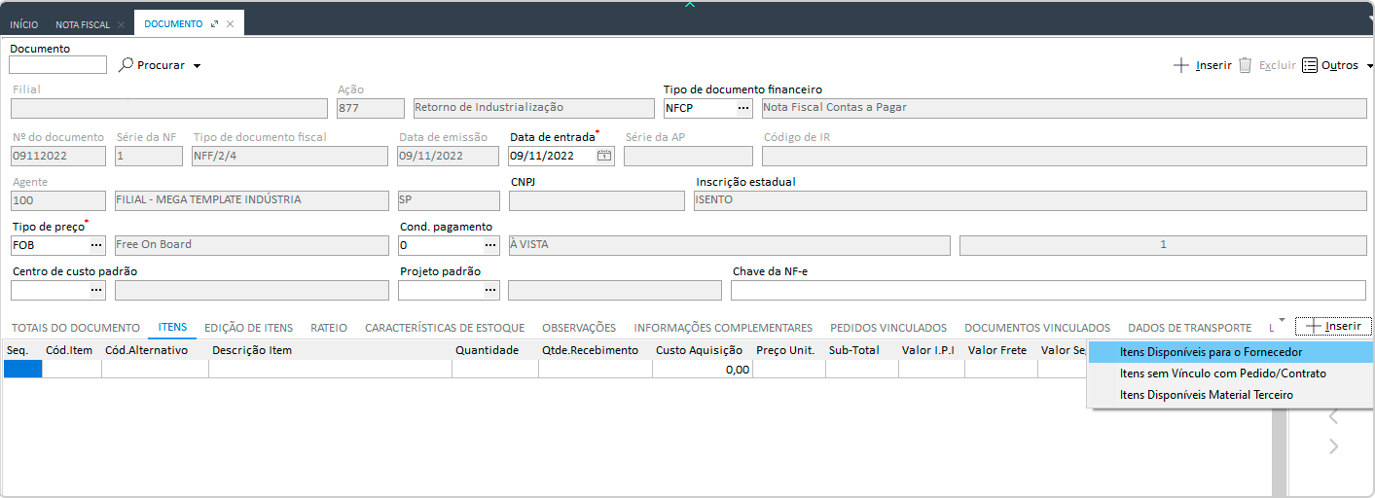Open the Cond. pagamento lookup button
Screen dimensions: 1375x498
pos(490,245)
